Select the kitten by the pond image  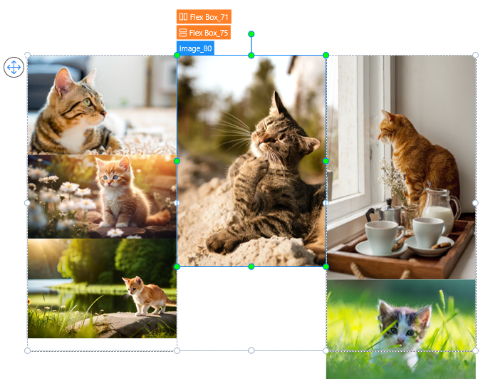102,288
